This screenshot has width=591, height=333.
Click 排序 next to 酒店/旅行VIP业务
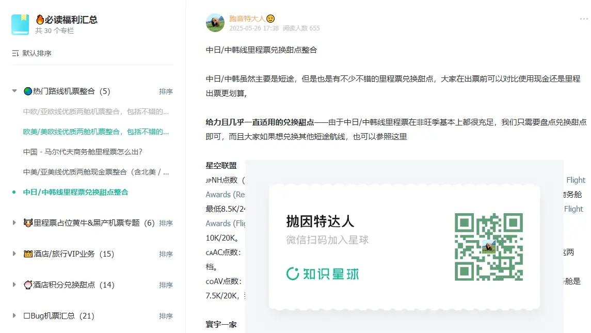pyautogui.click(x=166, y=254)
